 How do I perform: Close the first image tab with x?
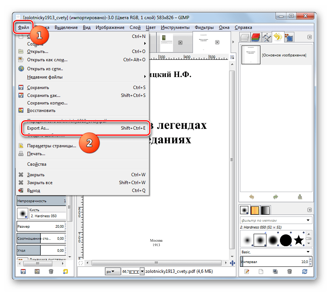pyautogui.click(x=180, y=43)
